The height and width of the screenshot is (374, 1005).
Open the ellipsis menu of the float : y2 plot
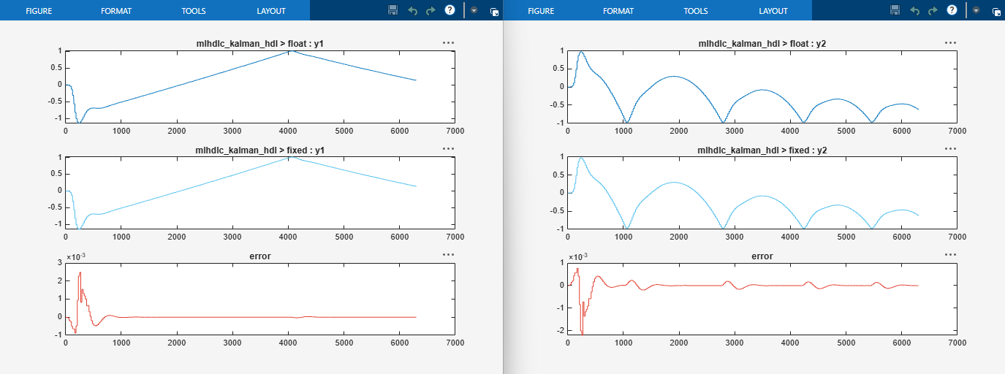[950, 43]
